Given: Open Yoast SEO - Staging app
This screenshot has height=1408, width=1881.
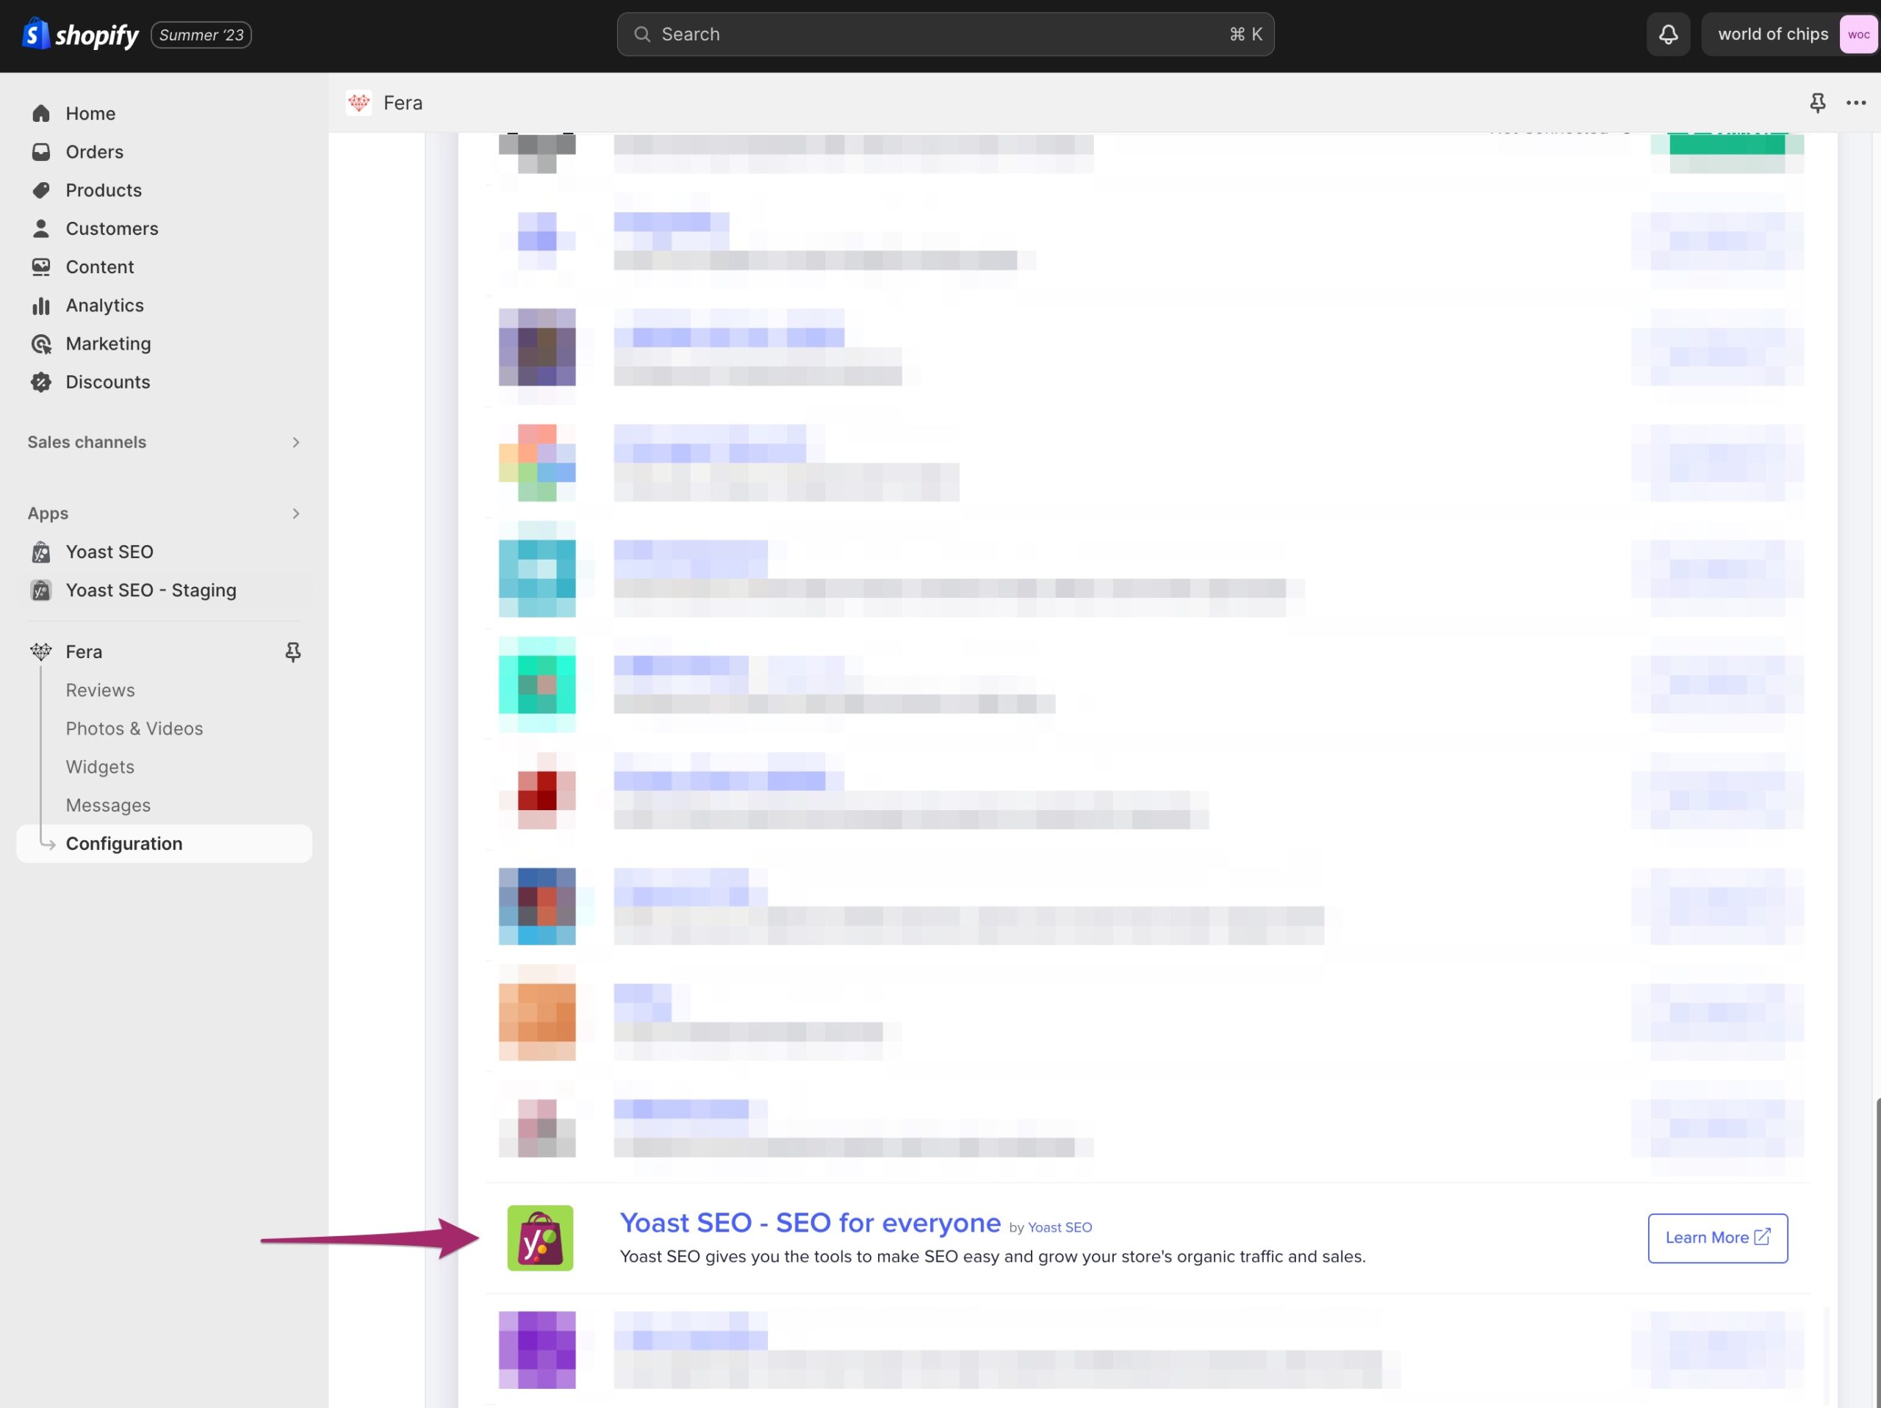Looking at the screenshot, I should click(x=151, y=590).
